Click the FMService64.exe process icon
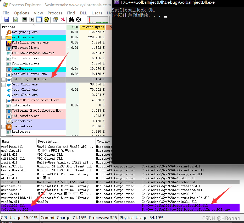244x223 pixels. (9, 48)
